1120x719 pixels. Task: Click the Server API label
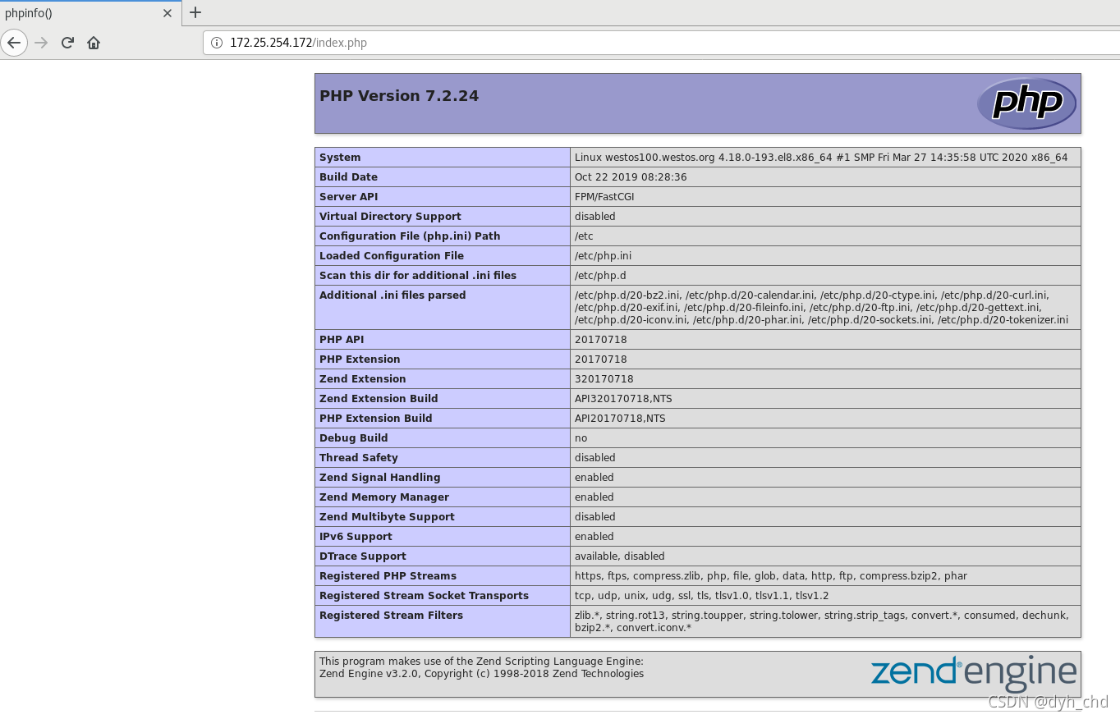click(349, 197)
